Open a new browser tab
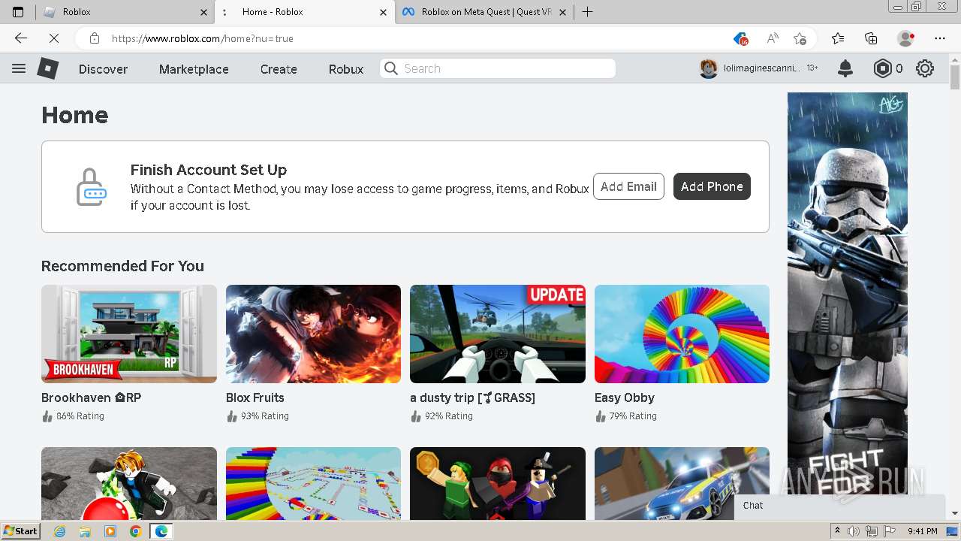961x541 pixels. click(x=587, y=12)
